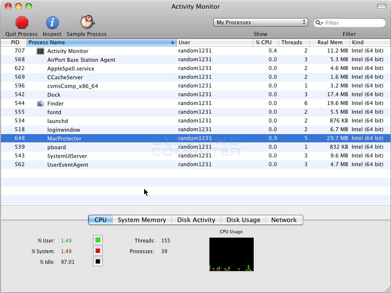
Task: Open the Disk Activity tab
Action: pyautogui.click(x=196, y=220)
